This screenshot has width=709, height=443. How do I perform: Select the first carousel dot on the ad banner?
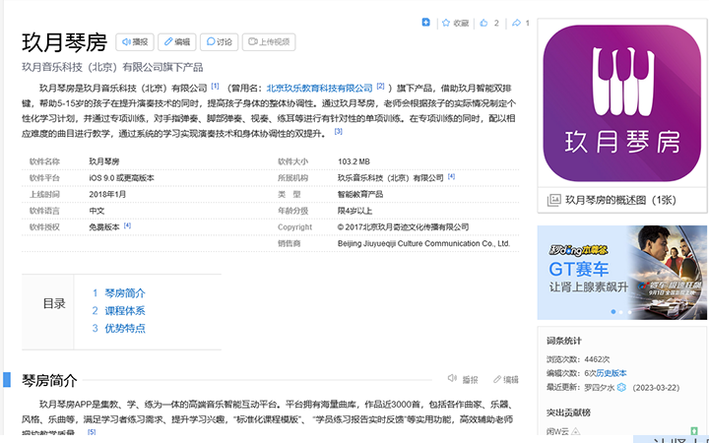(613, 312)
